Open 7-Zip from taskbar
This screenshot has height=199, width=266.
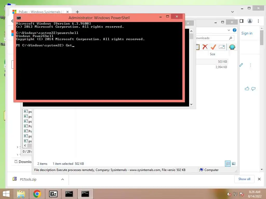pos(53,194)
